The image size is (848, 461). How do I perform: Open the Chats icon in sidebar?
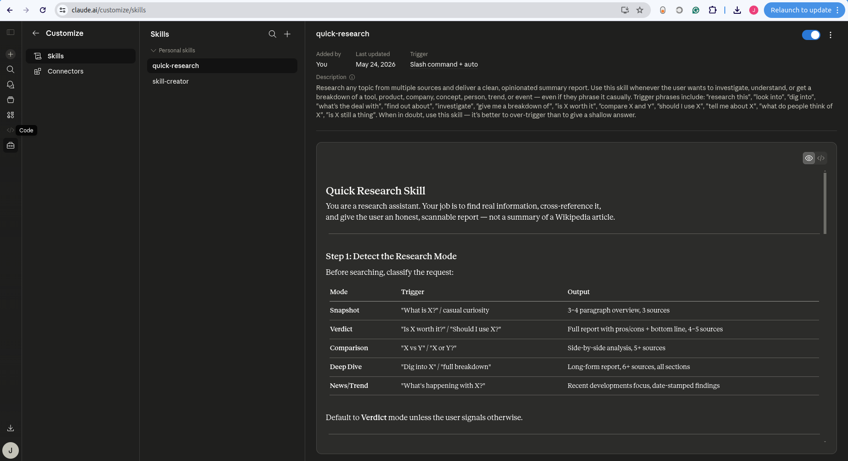pyautogui.click(x=11, y=85)
